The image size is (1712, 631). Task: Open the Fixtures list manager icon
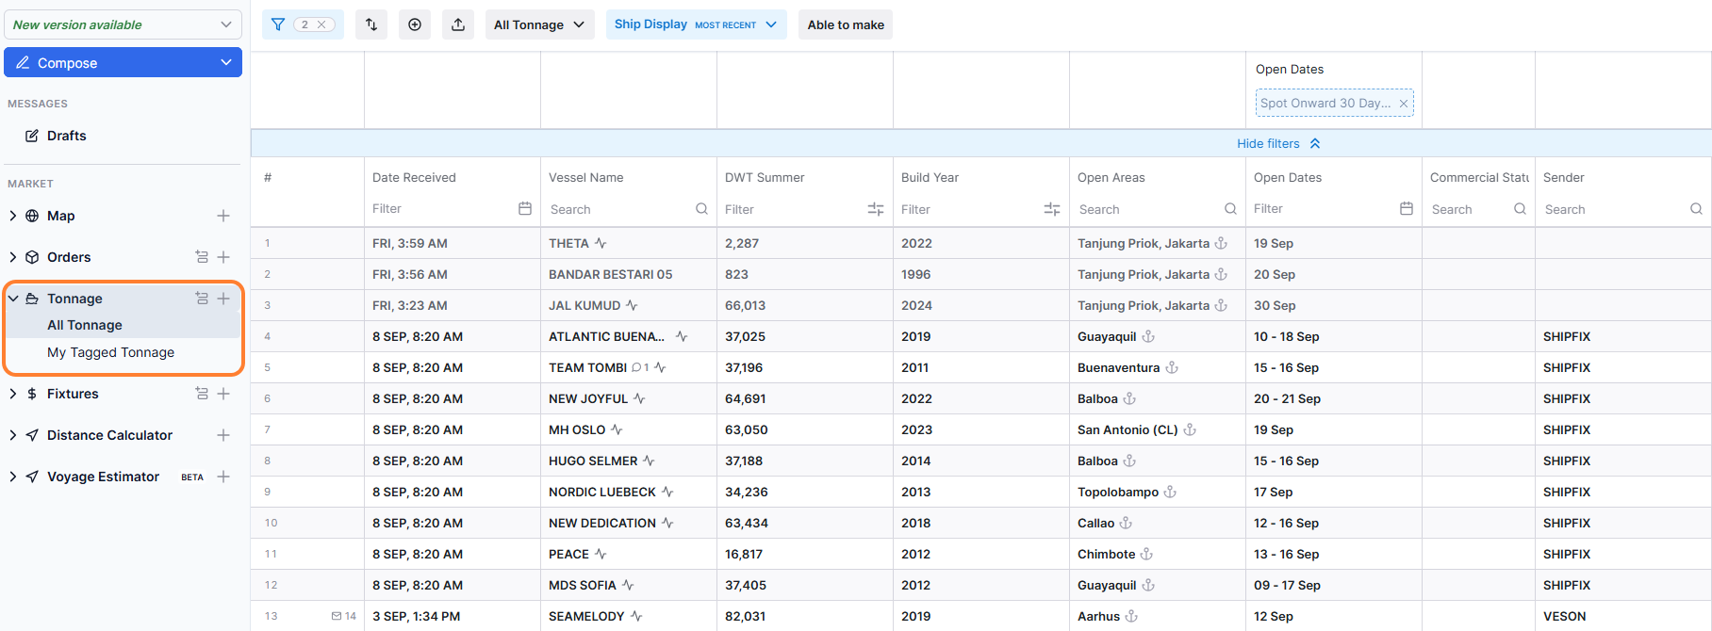coord(202,394)
